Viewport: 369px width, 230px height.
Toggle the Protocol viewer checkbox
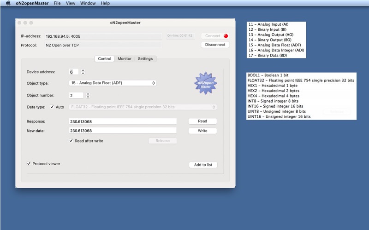(x=29, y=163)
